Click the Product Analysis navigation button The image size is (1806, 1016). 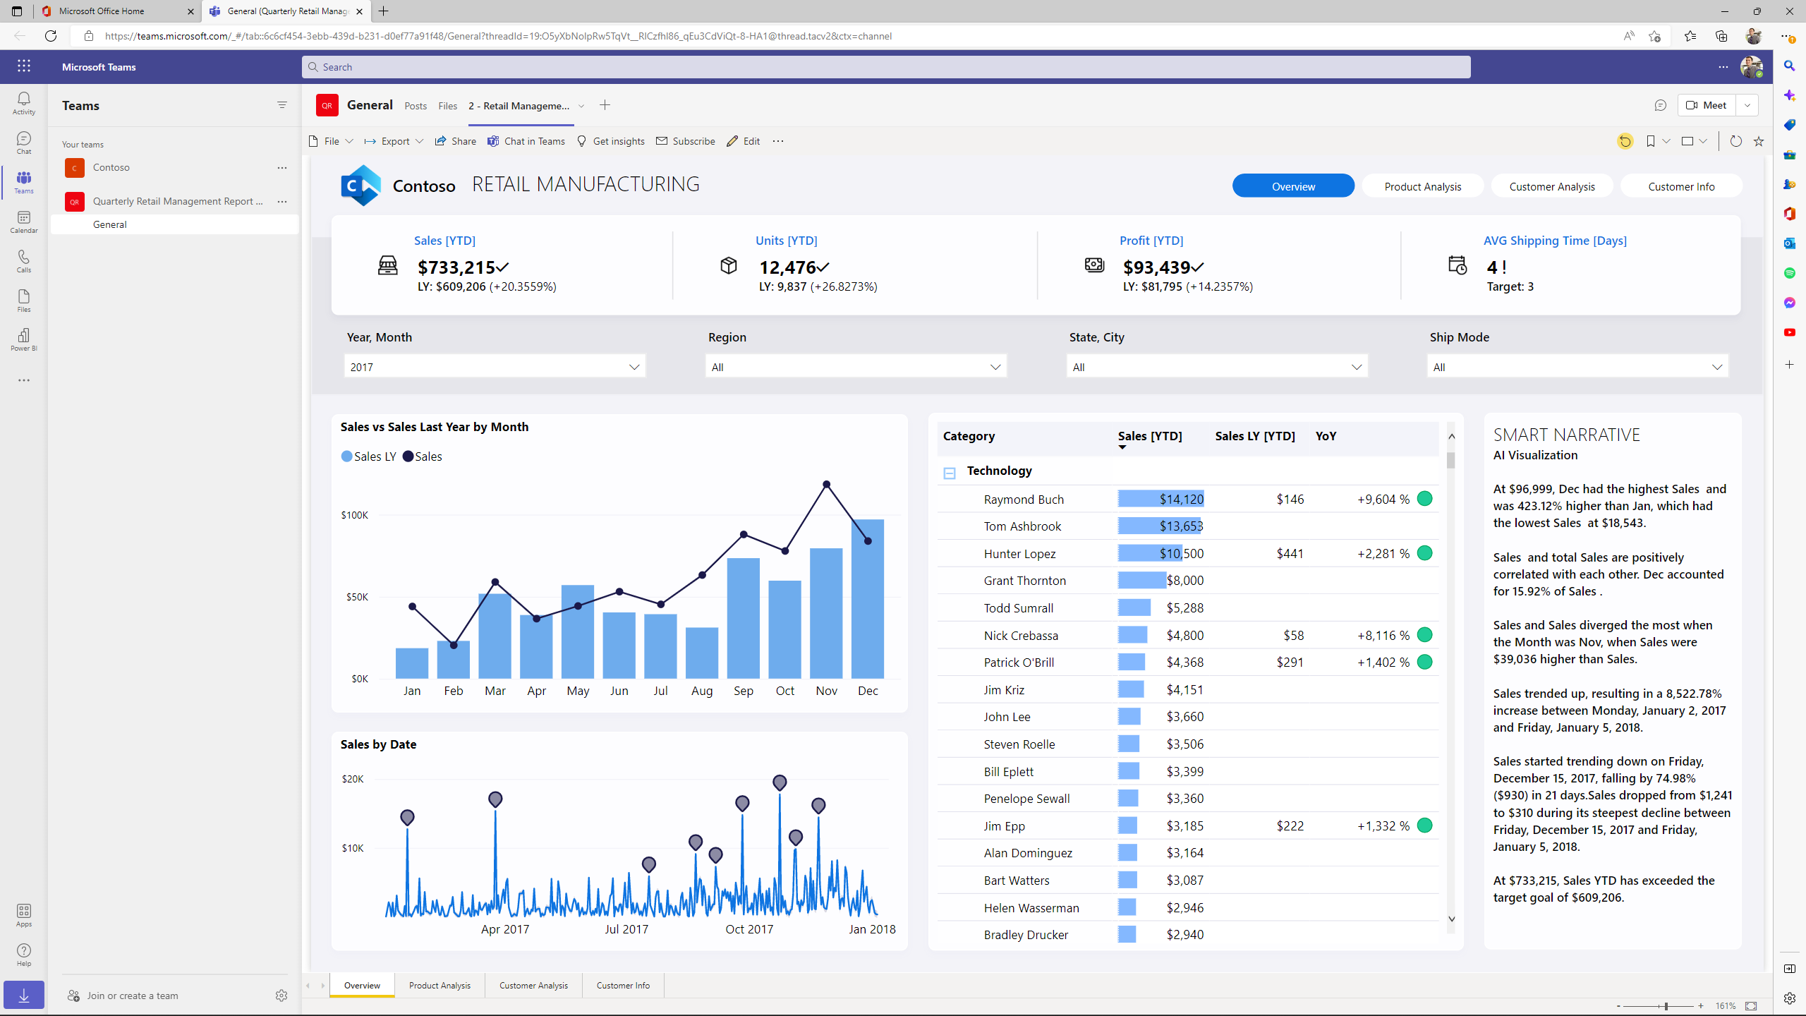(1422, 186)
